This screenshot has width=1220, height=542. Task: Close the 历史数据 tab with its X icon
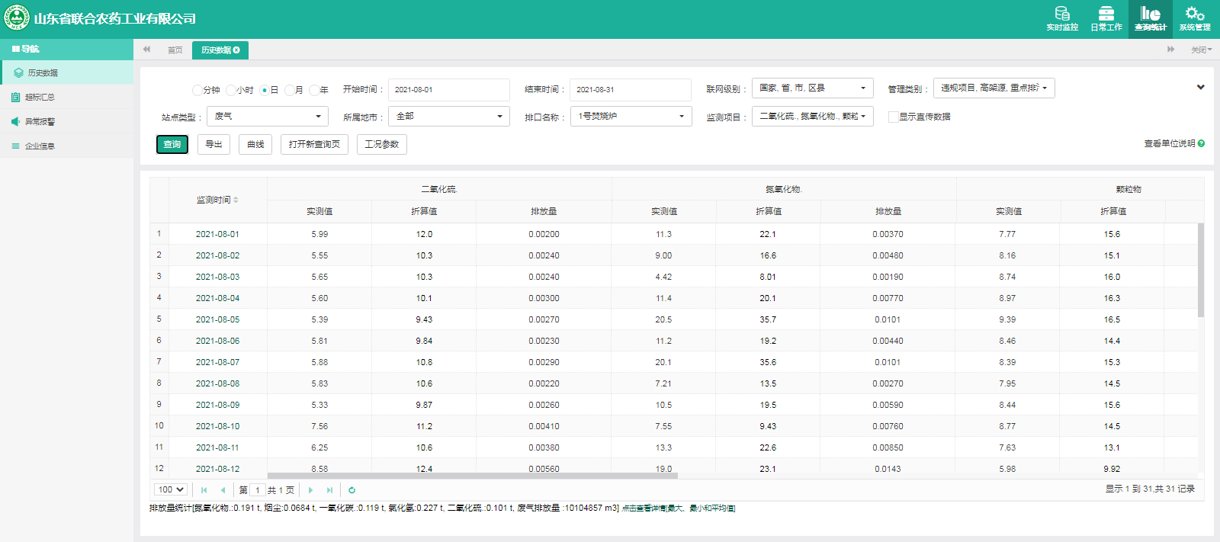tap(236, 50)
